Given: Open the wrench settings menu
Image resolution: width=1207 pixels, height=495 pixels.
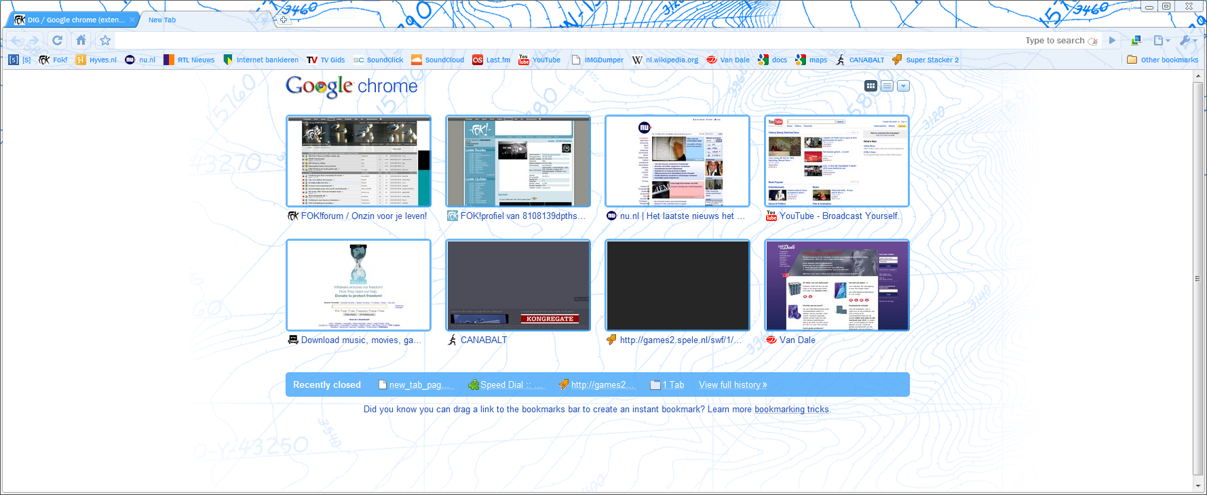Looking at the screenshot, I should click(x=1188, y=41).
